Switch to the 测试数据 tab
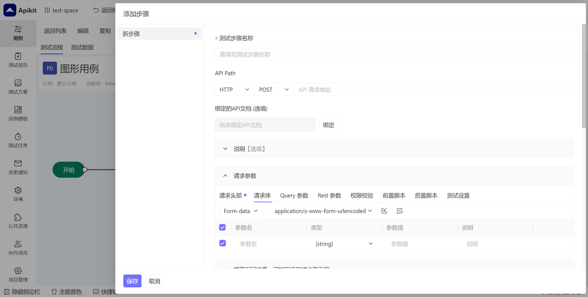 [82, 47]
